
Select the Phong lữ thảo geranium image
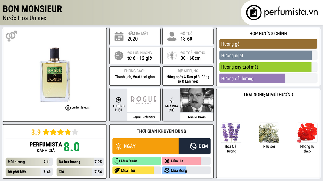307,133
